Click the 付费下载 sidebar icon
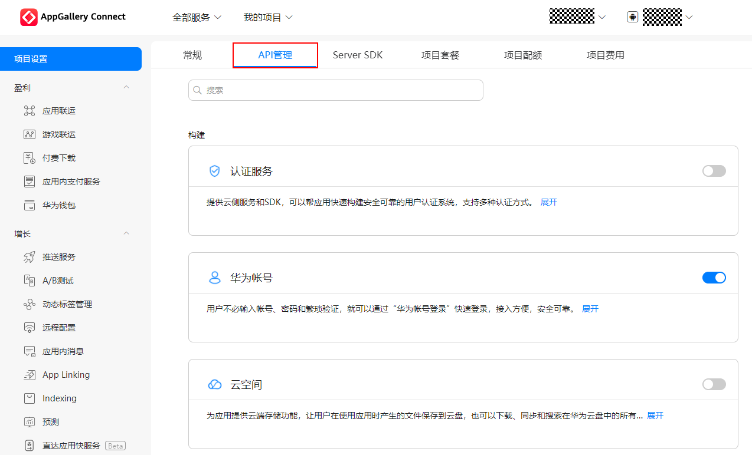Screen dimensions: 752x455 click(x=30, y=158)
